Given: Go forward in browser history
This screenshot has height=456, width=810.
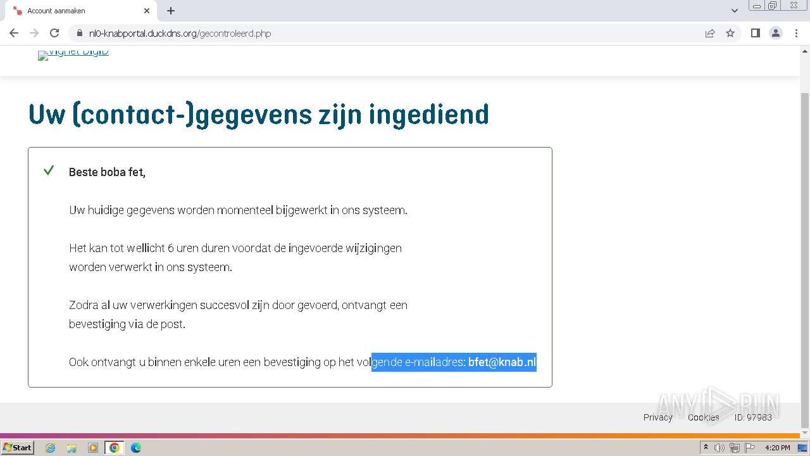Looking at the screenshot, I should [34, 33].
